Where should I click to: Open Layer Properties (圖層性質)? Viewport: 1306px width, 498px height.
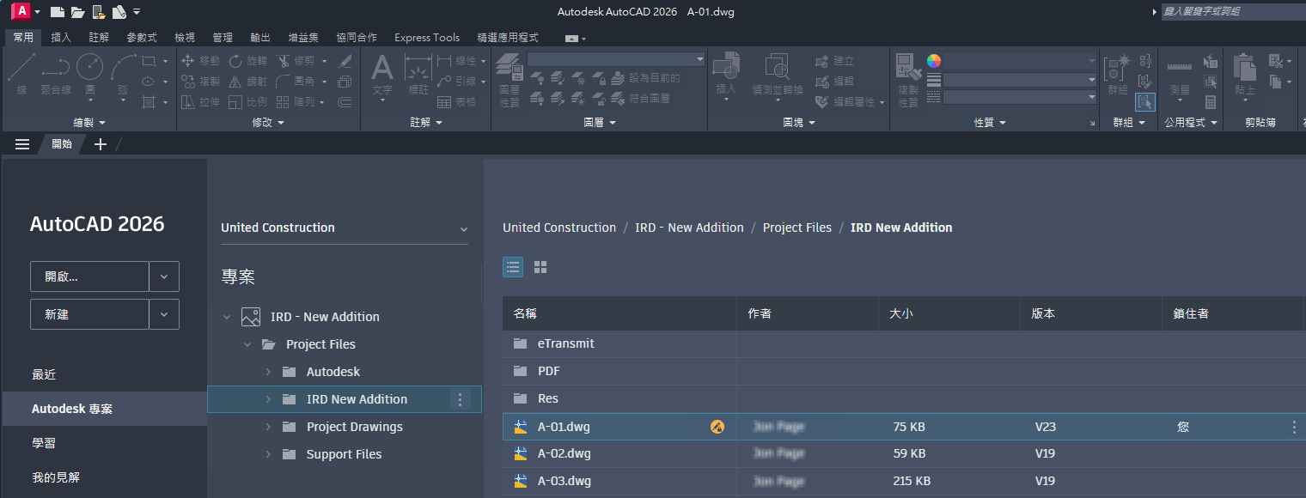(x=510, y=79)
